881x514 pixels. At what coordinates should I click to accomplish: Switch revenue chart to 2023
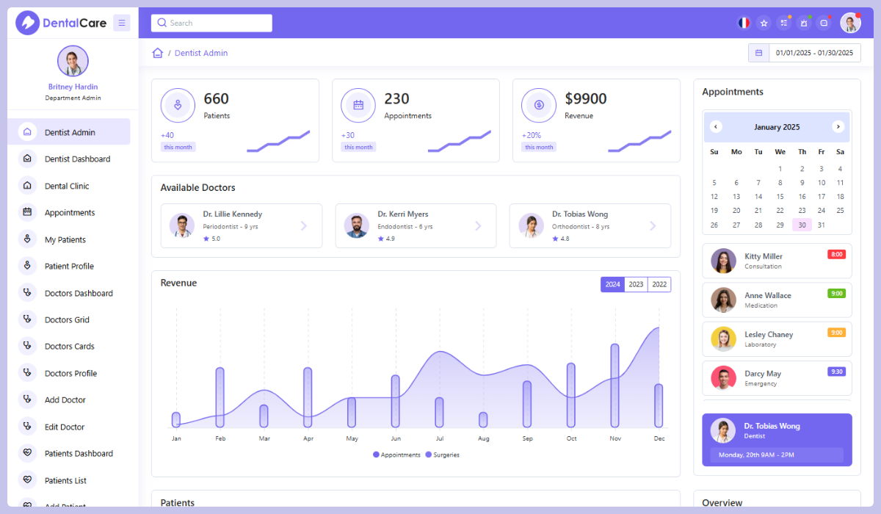point(635,283)
